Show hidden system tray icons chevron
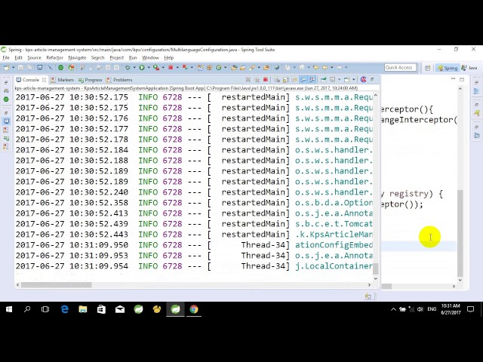Screen dimensions: 483x362 pos(393,309)
